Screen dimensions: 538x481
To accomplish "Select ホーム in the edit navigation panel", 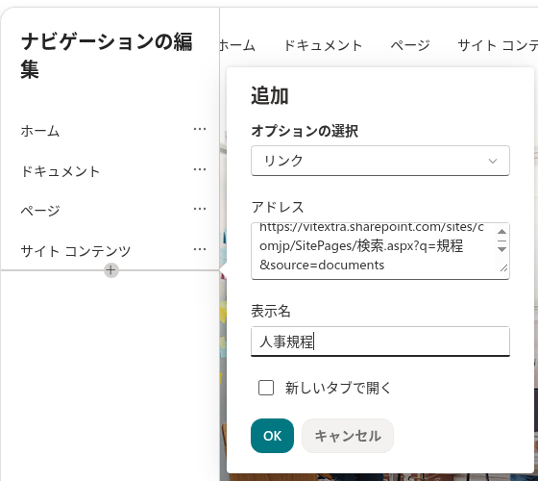I will point(40,131).
